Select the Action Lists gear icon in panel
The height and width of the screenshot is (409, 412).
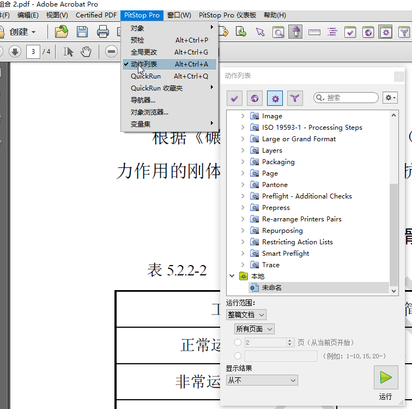coord(275,98)
